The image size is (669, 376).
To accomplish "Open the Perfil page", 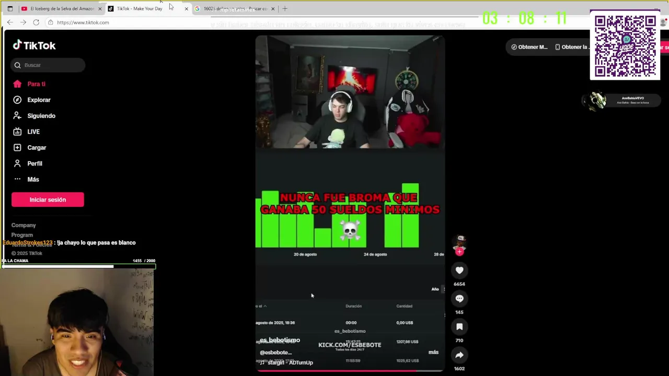I will tap(34, 163).
